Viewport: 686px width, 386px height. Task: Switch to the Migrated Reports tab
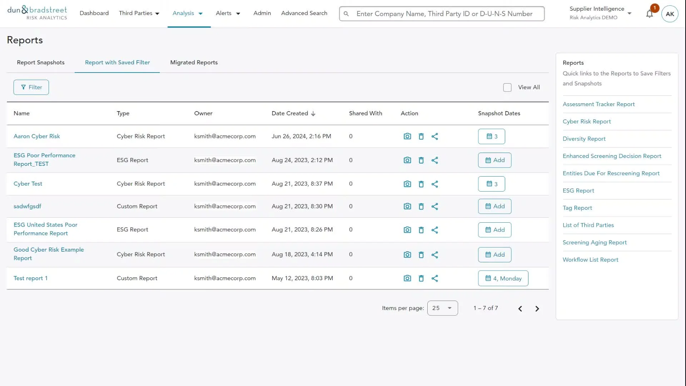point(194,62)
